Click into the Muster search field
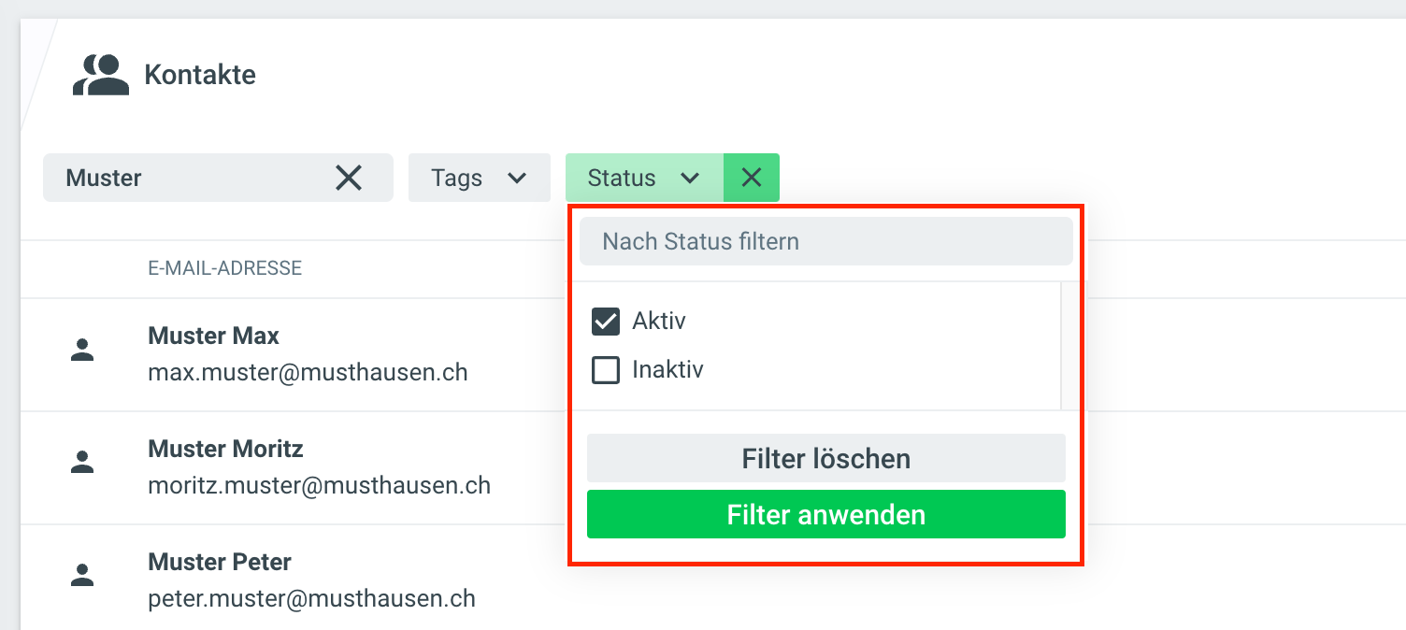This screenshot has width=1406, height=630. pos(187,178)
